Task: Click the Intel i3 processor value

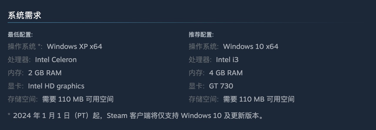Action: coord(227,60)
